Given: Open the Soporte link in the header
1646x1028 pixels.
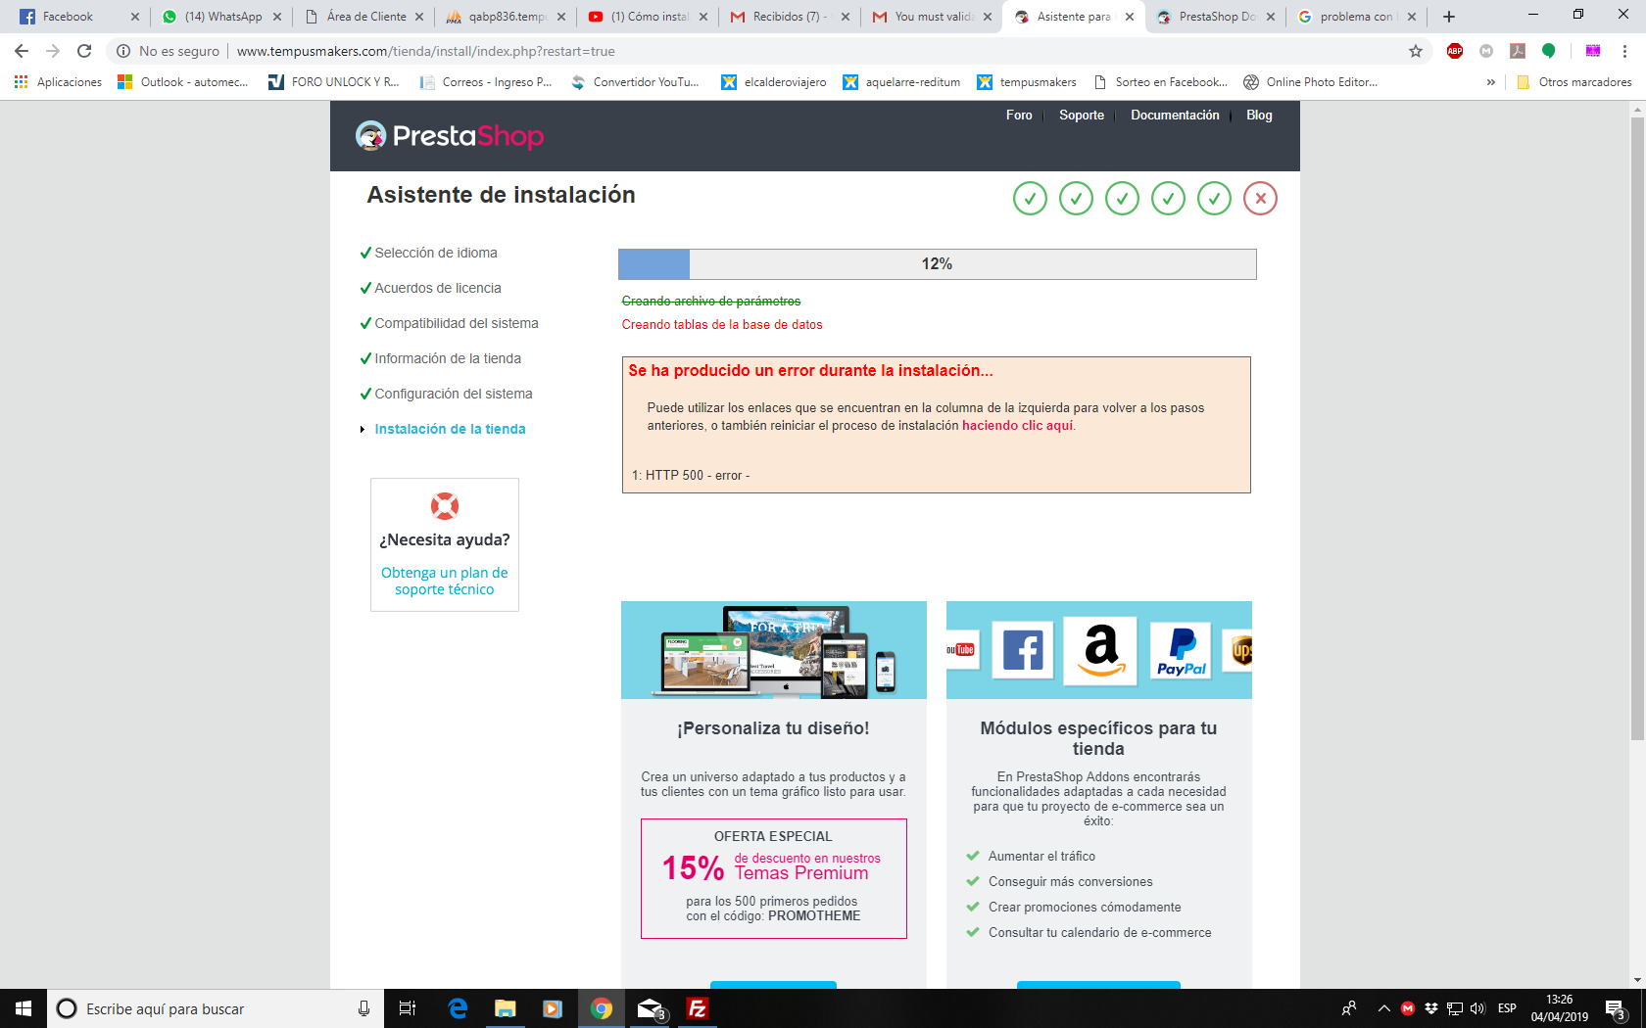Looking at the screenshot, I should click(1082, 116).
